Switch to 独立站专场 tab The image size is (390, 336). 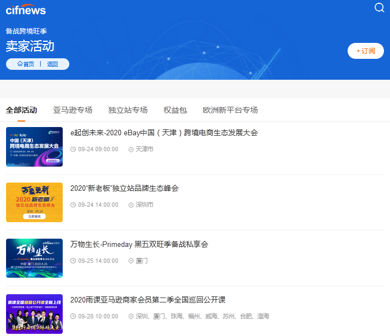tap(128, 110)
